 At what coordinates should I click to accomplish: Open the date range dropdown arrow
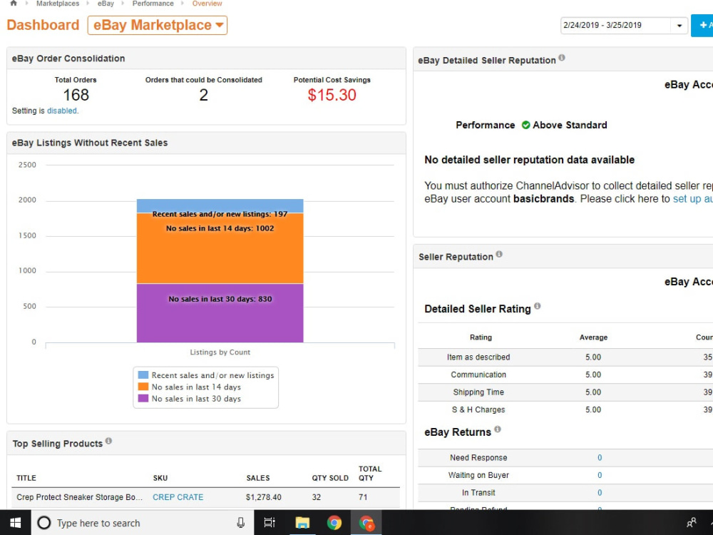[679, 26]
